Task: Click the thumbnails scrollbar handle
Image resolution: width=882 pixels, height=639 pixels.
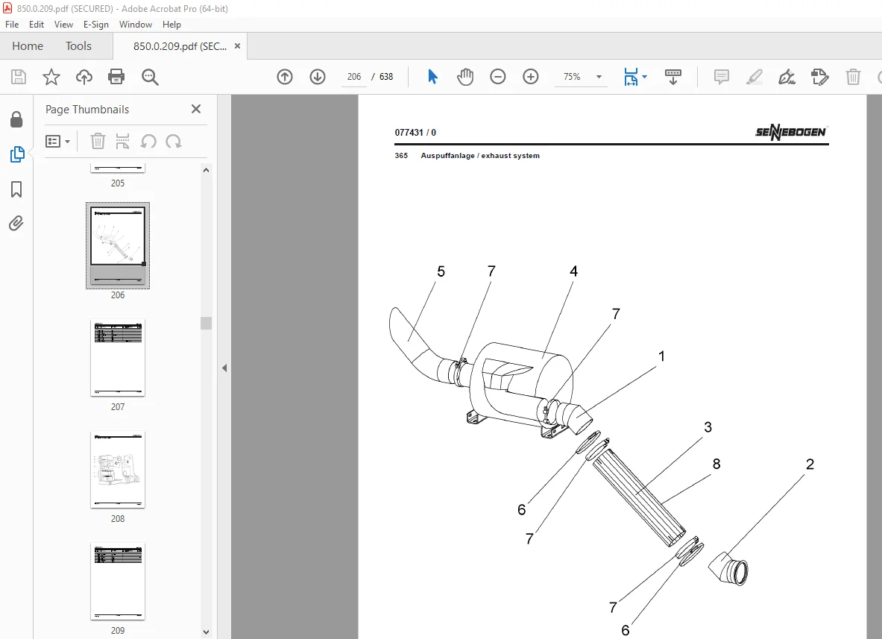Action: pos(206,323)
